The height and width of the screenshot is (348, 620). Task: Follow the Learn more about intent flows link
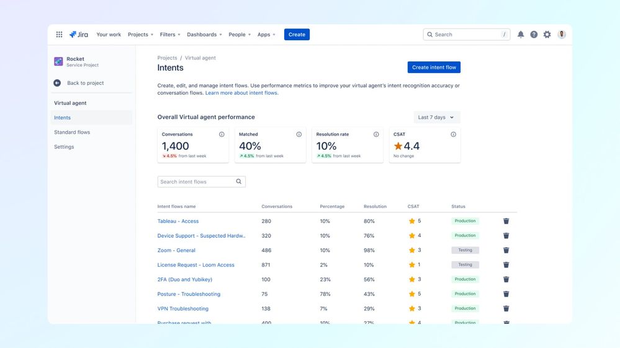pos(241,93)
